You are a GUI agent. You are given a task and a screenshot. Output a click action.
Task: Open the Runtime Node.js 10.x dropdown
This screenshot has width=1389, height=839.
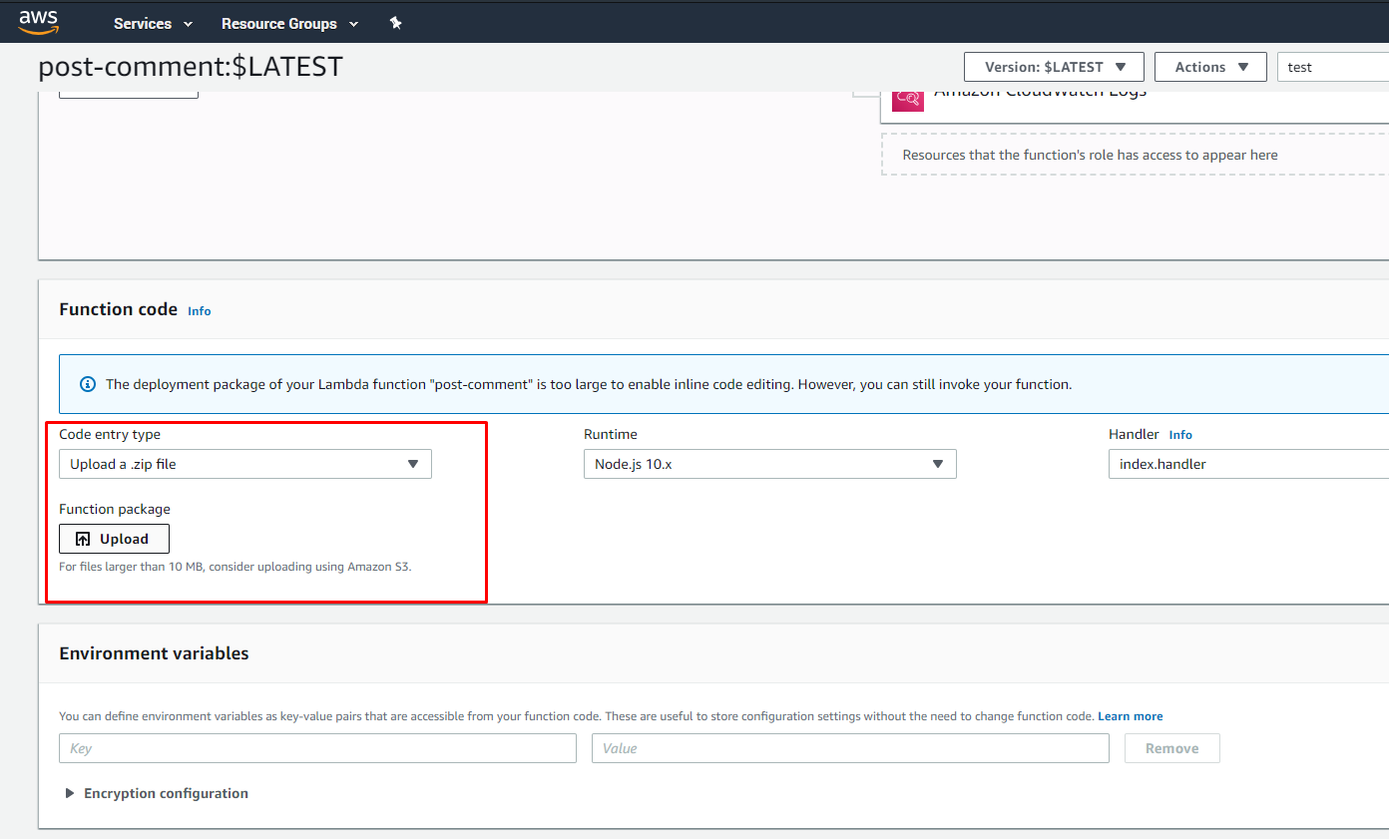point(770,464)
